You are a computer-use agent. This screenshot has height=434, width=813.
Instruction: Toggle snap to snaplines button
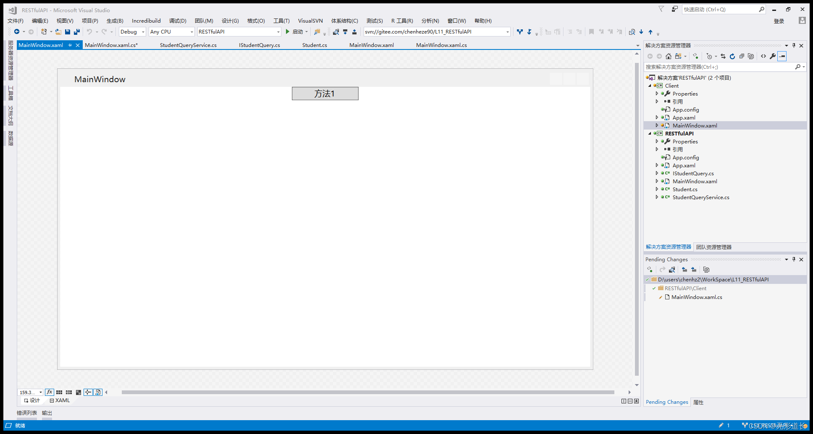click(x=88, y=392)
